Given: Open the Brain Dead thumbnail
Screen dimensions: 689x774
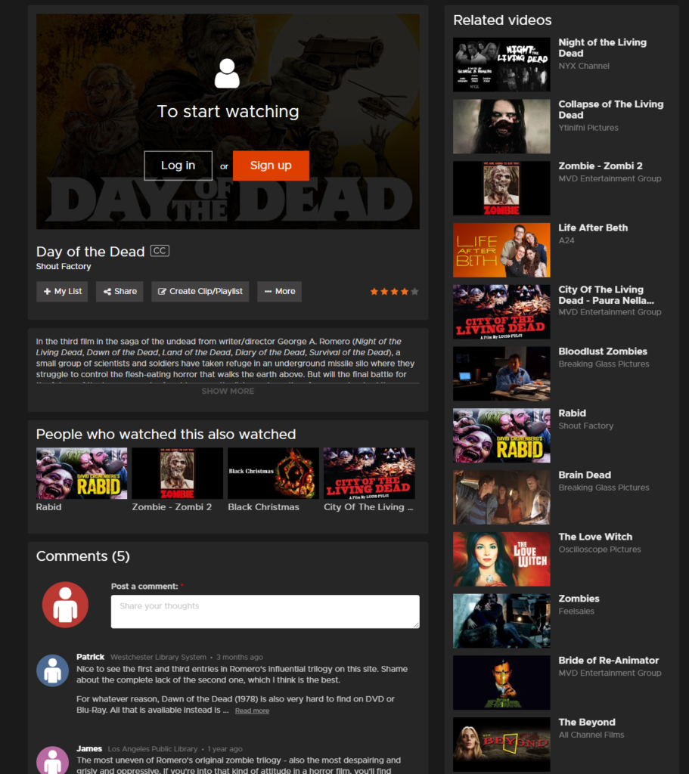Looking at the screenshot, I should point(501,497).
